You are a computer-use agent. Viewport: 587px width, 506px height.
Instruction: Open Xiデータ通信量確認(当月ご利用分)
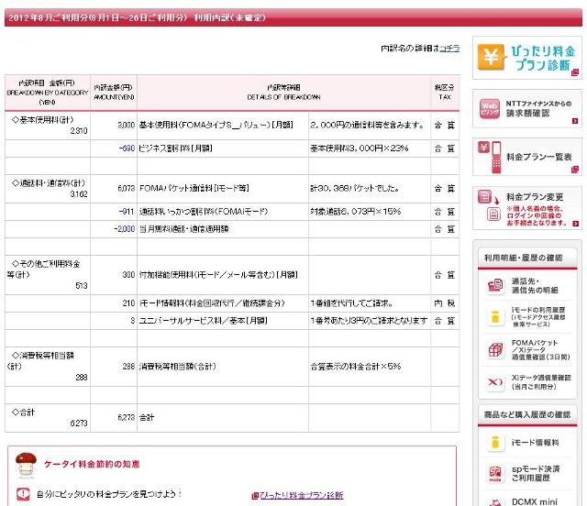point(541,382)
